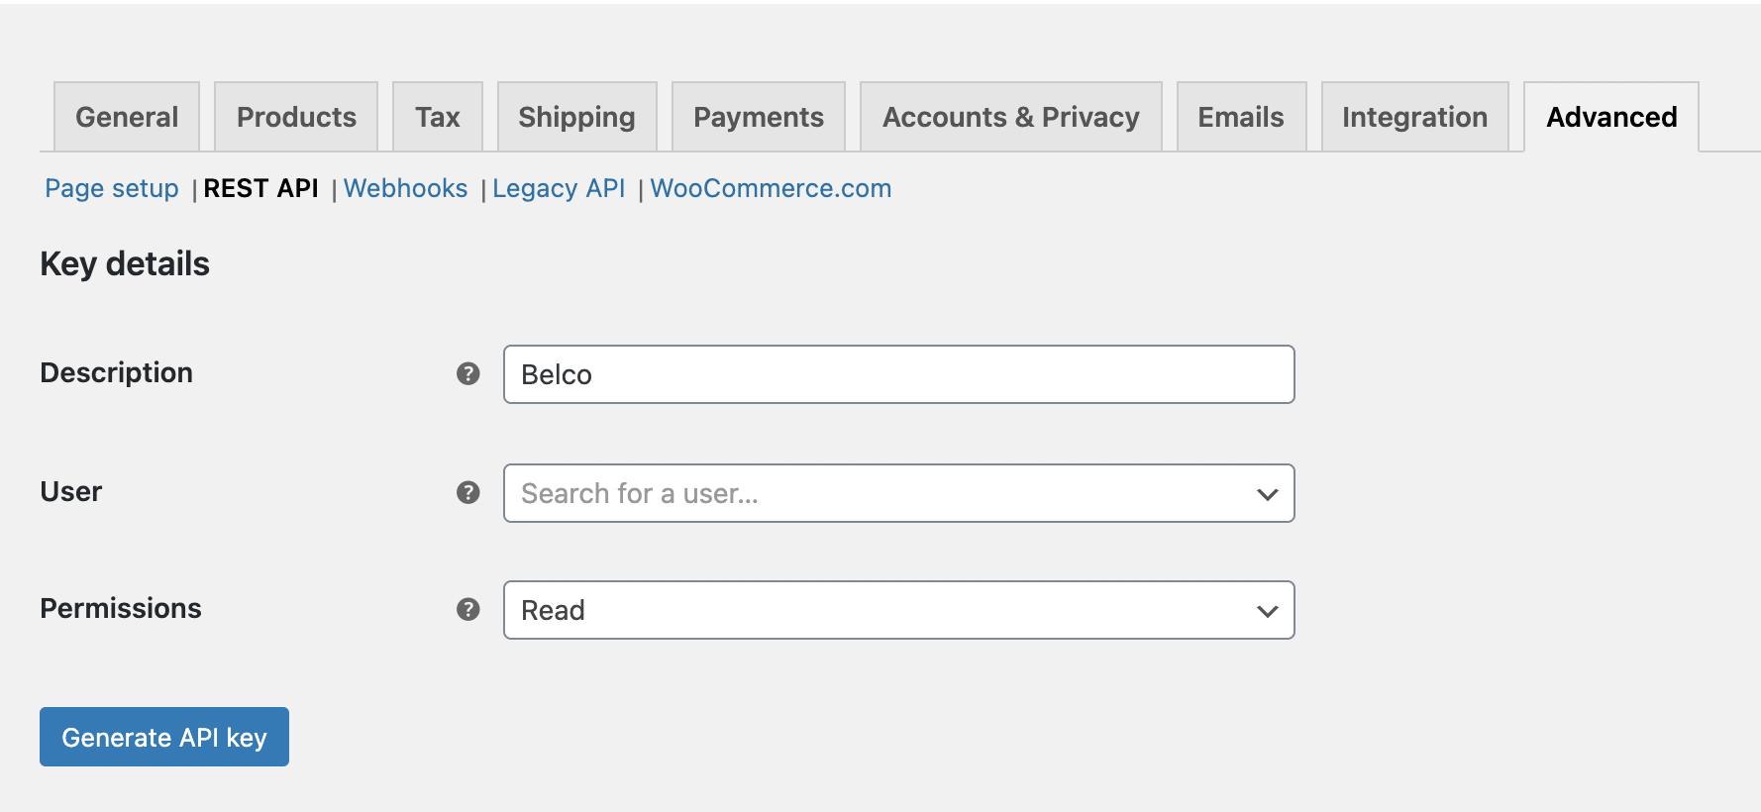Viewport: 1761px width, 812px height.
Task: Click the WooCommerce.com sub-section link
Action: pos(771,188)
